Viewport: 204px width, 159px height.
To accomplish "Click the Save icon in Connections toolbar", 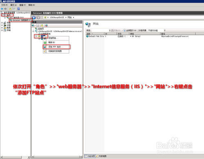I will (x=38, y=25).
